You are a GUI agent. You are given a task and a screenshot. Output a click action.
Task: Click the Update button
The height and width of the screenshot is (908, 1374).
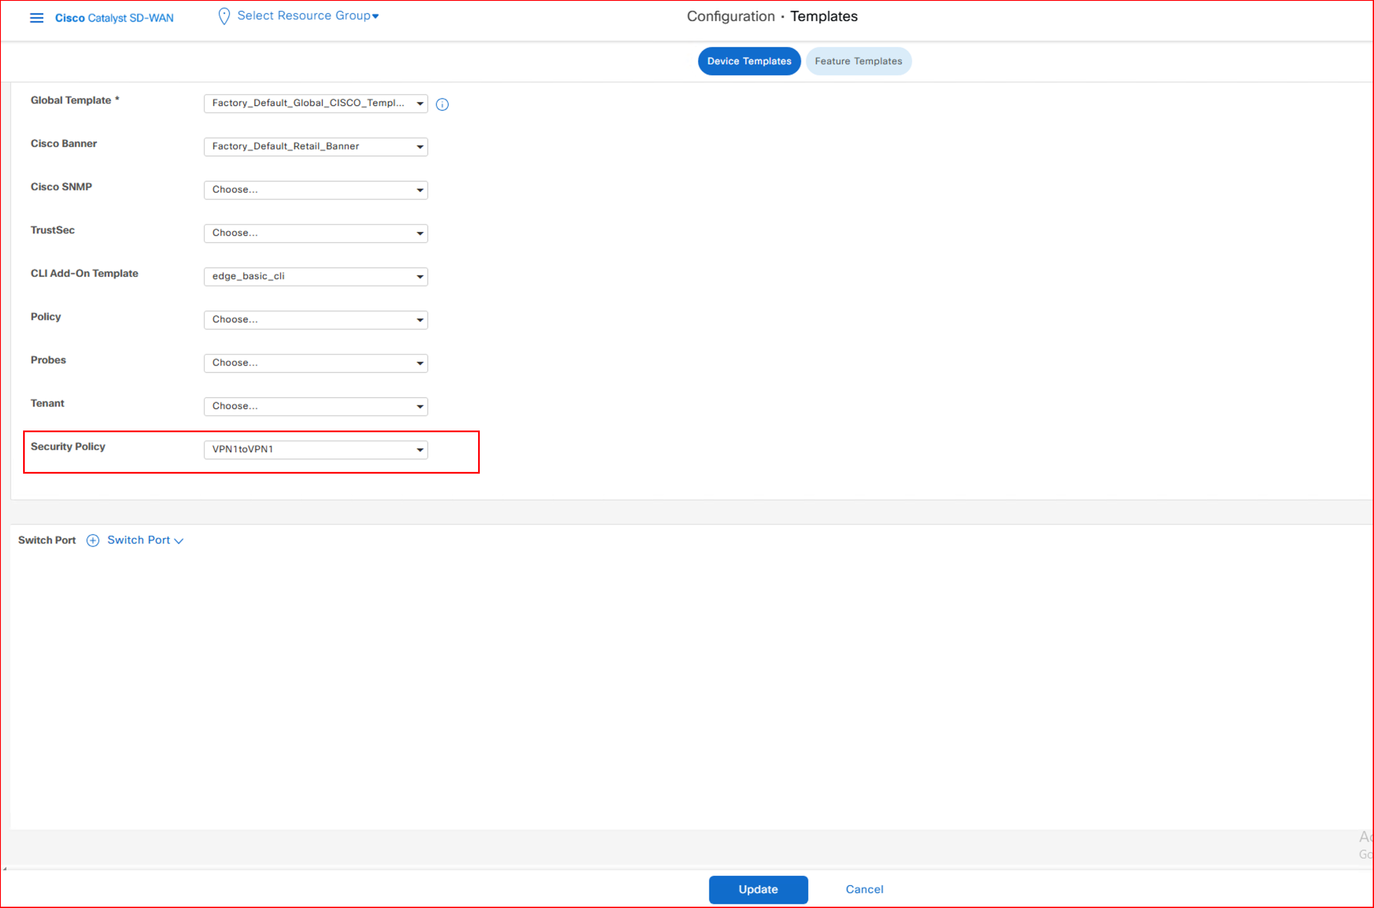[757, 889]
